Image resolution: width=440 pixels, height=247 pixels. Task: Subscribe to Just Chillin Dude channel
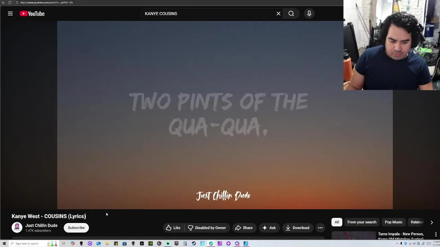pyautogui.click(x=76, y=228)
